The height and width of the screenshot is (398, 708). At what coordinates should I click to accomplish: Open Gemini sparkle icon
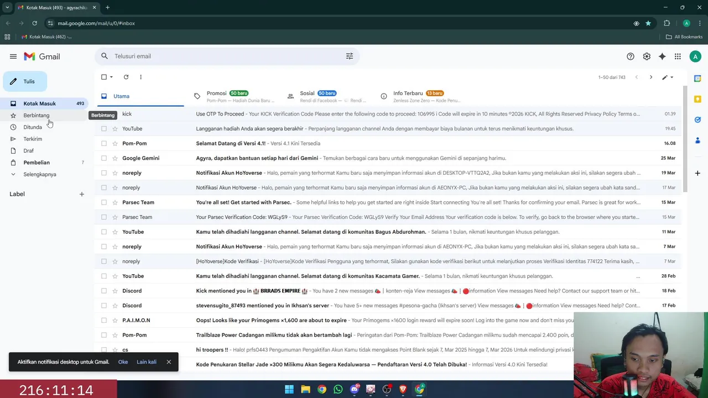click(x=662, y=56)
